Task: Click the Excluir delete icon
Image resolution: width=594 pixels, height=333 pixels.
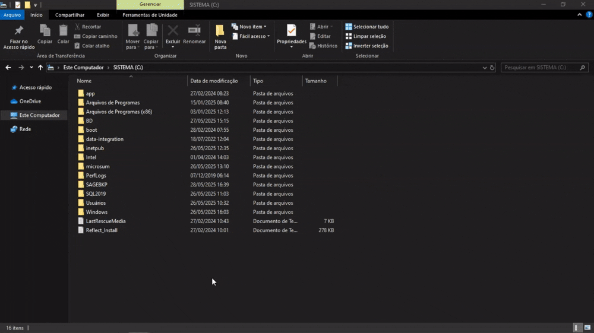Action: click(173, 31)
